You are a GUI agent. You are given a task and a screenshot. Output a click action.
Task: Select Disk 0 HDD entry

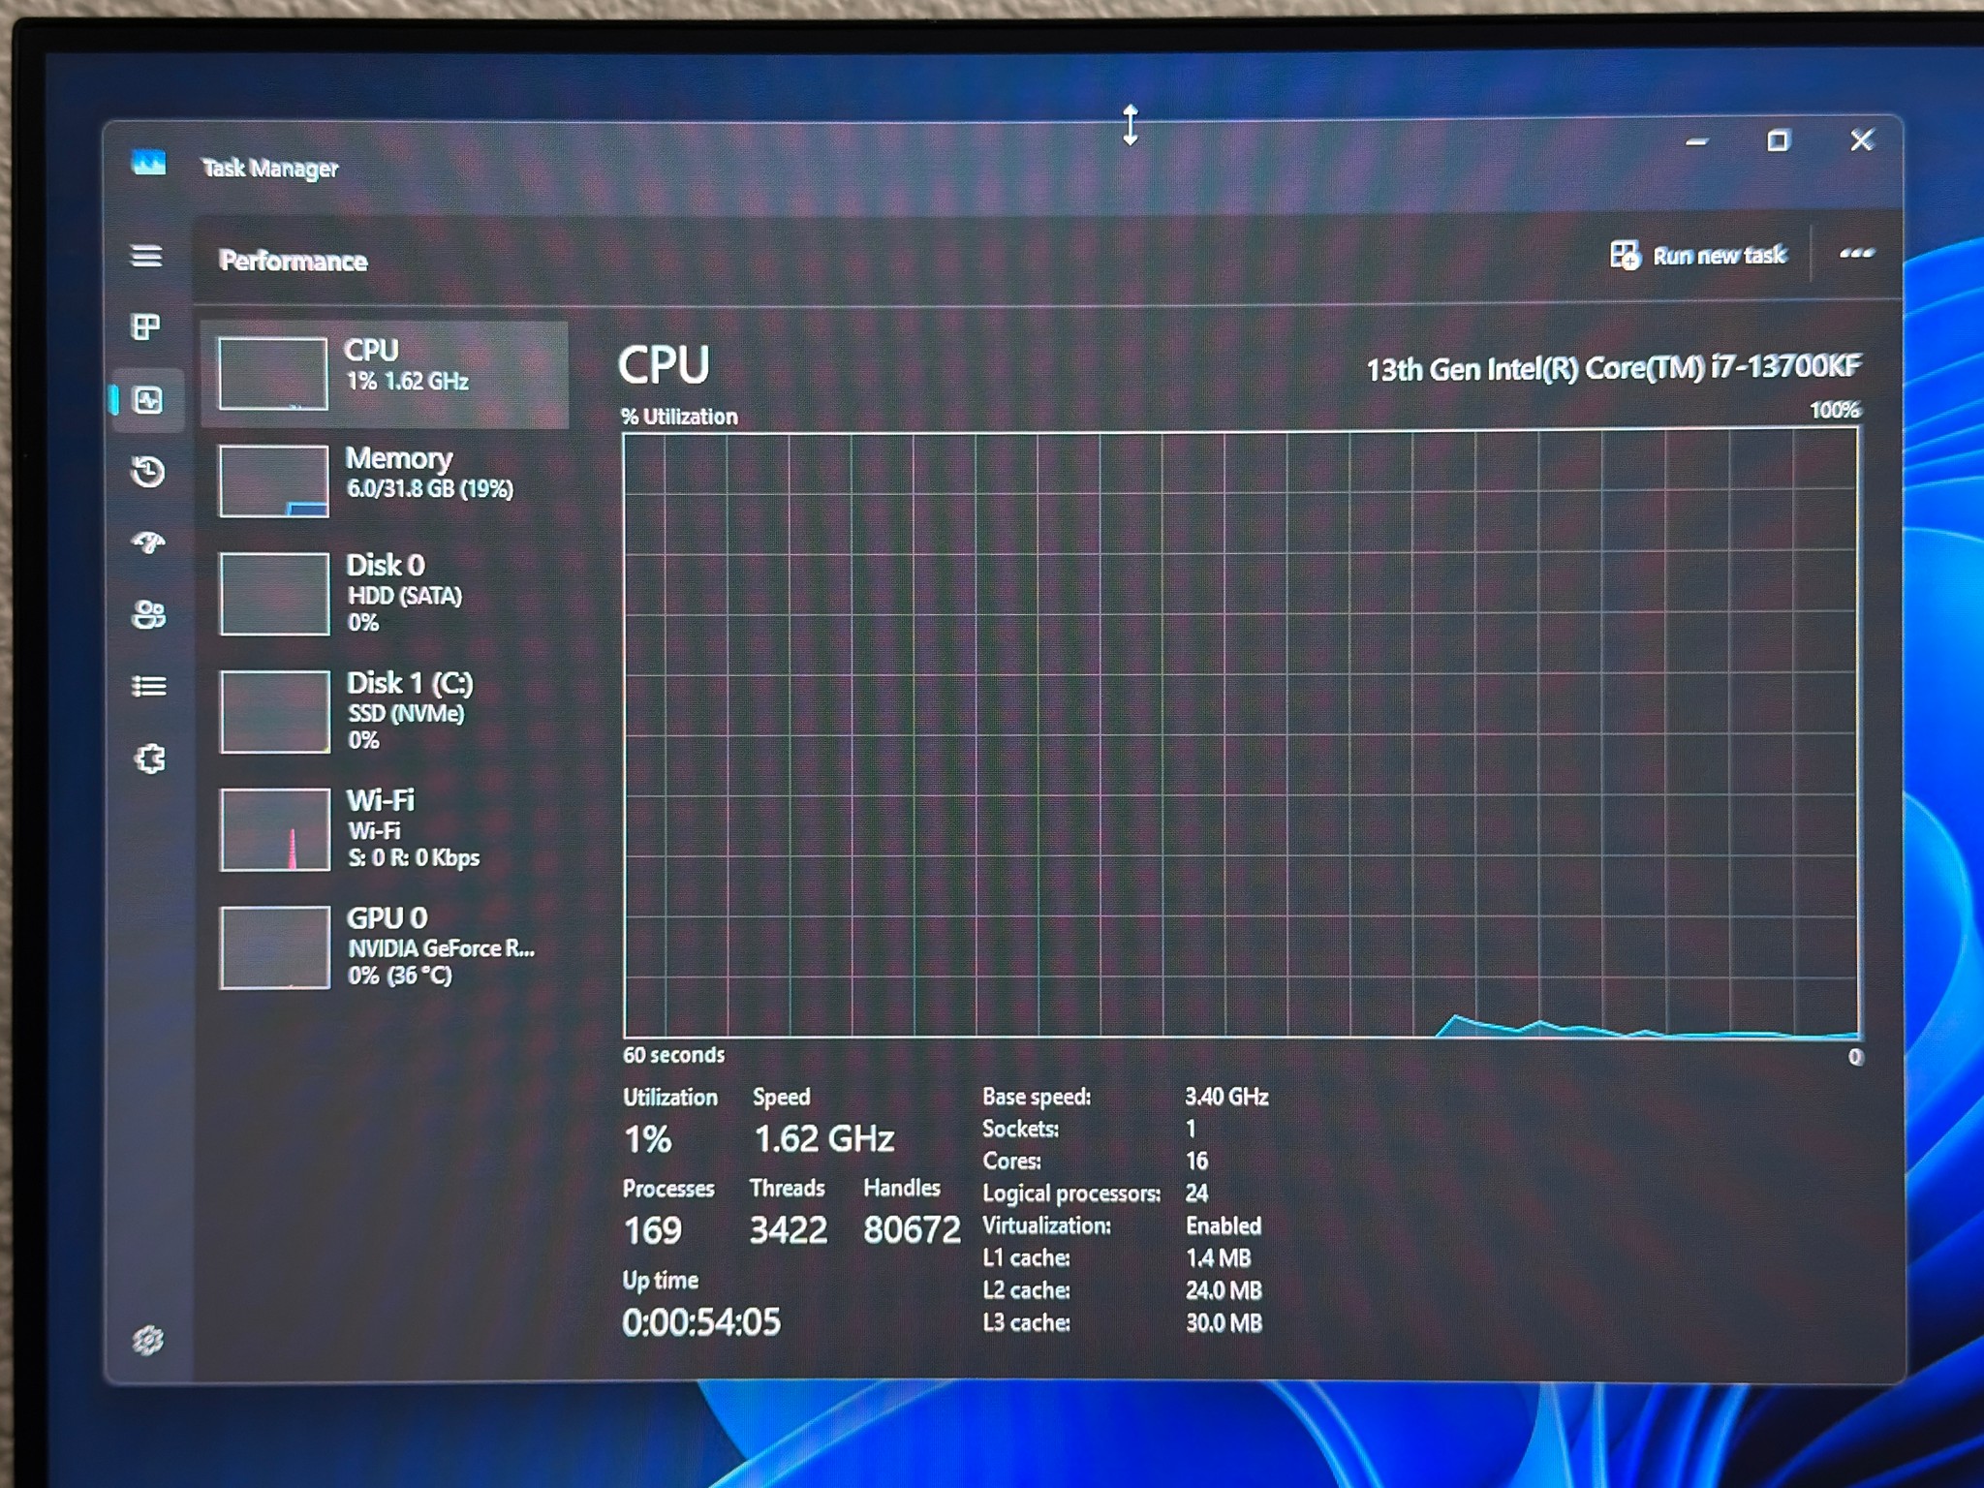click(x=385, y=593)
